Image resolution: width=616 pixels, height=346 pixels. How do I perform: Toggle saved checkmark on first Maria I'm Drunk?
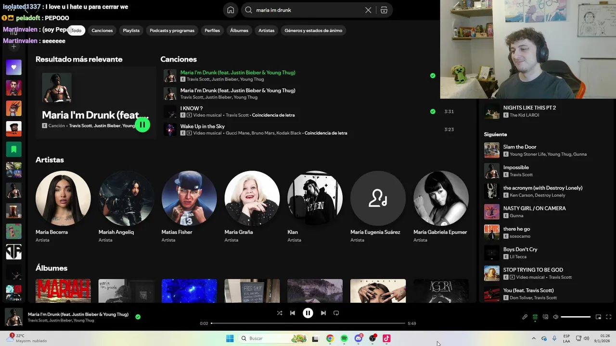(x=433, y=75)
